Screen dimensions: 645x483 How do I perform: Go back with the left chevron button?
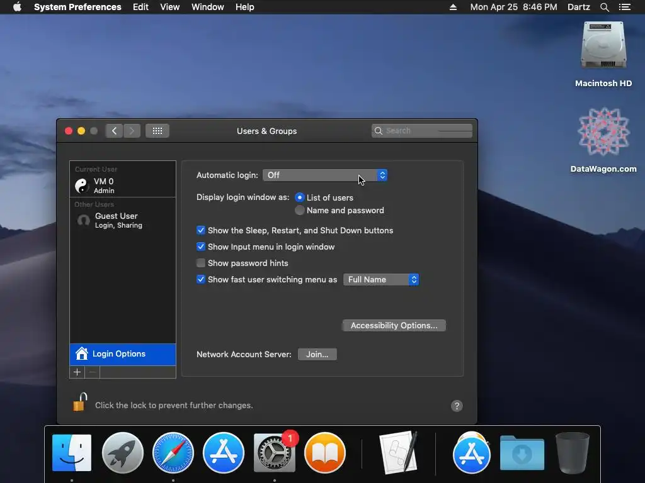115,131
